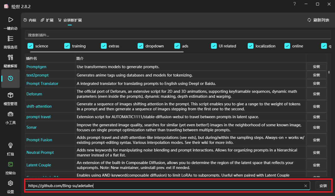Uncheck the science tag checkbox

click(x=30, y=46)
